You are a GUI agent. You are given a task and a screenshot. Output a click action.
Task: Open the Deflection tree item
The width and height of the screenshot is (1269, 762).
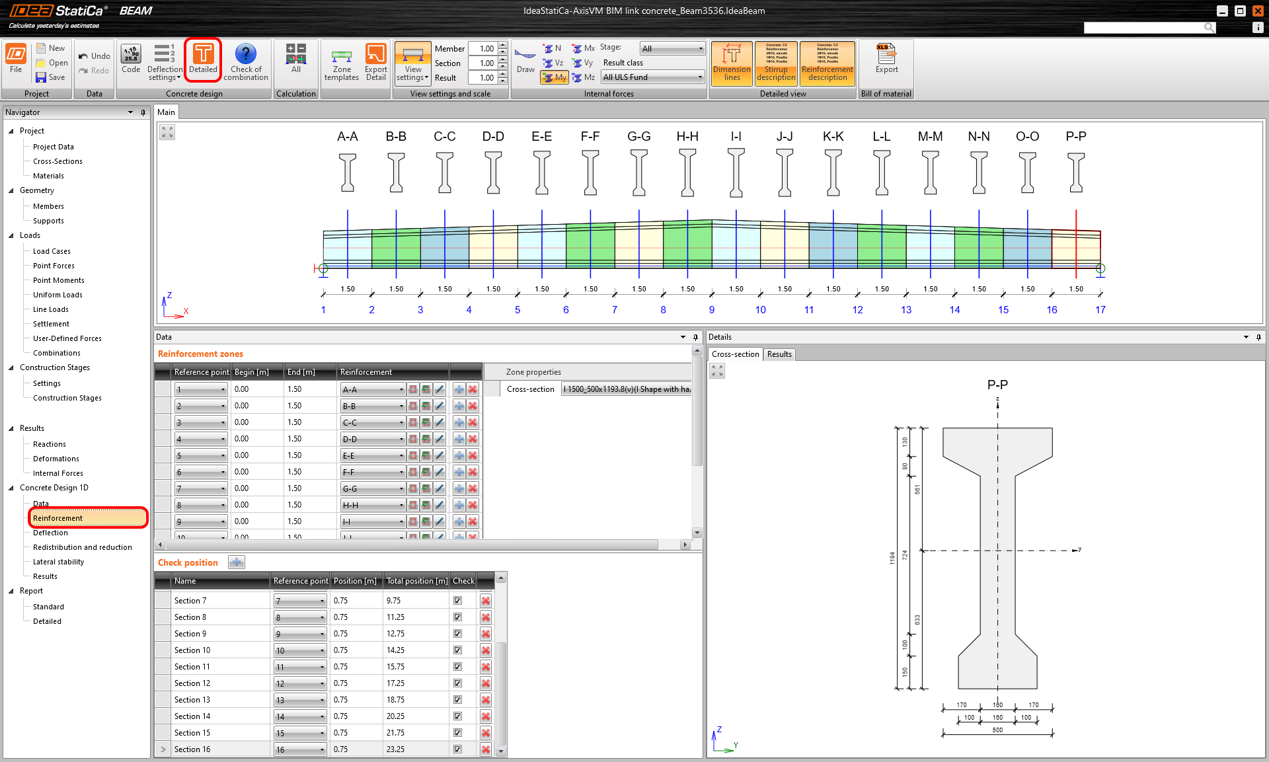tap(50, 533)
